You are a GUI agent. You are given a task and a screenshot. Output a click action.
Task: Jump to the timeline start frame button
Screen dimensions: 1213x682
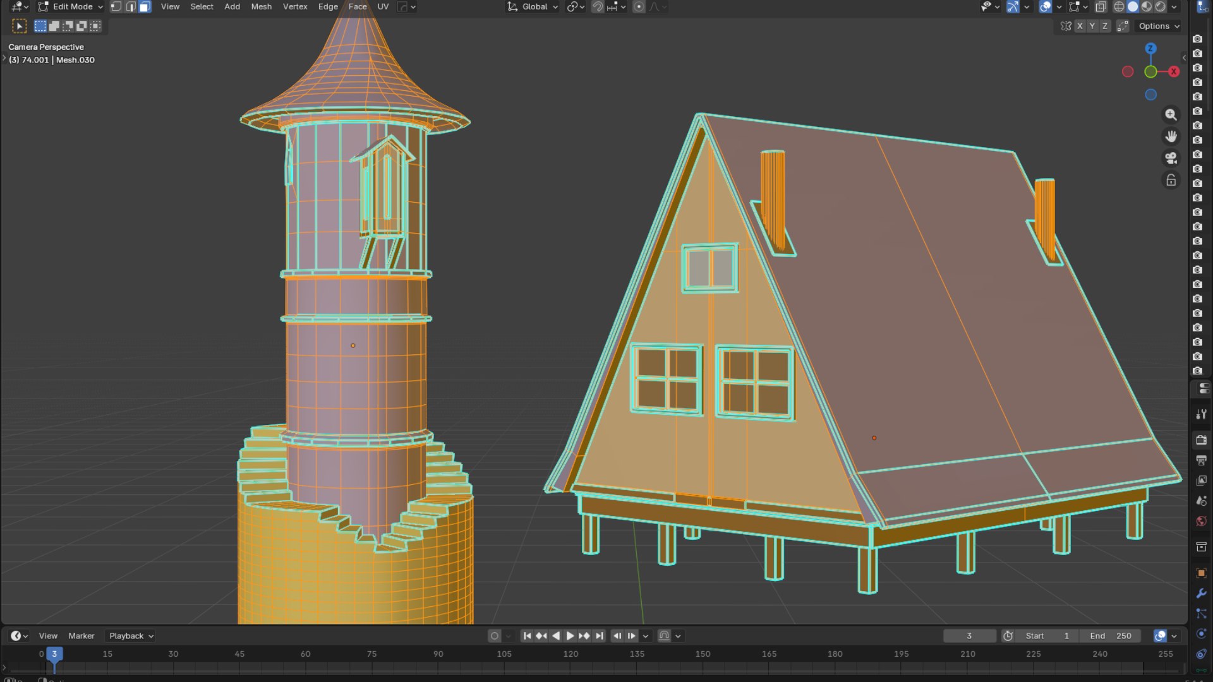[527, 636]
